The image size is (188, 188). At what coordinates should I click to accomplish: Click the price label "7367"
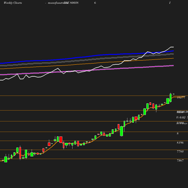coord(180,161)
